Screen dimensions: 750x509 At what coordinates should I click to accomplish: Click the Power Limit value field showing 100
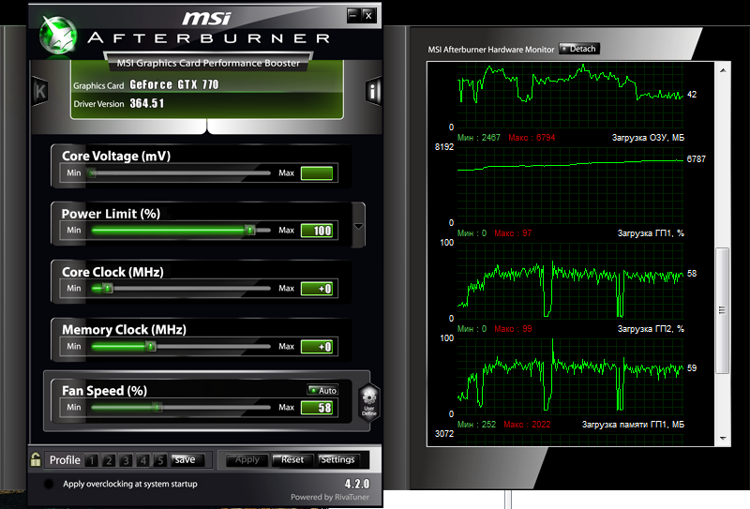click(317, 231)
